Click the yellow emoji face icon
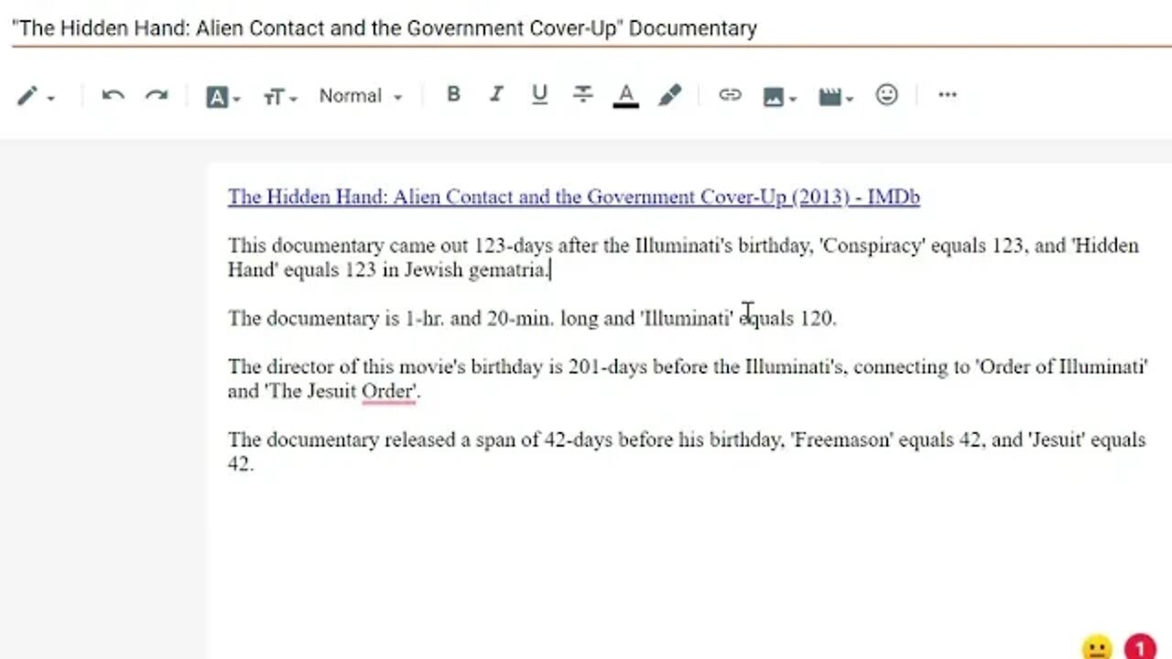Screen dimensions: 1172x659 point(1097,648)
